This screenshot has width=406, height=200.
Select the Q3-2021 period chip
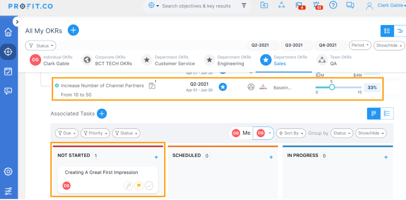tap(297, 45)
